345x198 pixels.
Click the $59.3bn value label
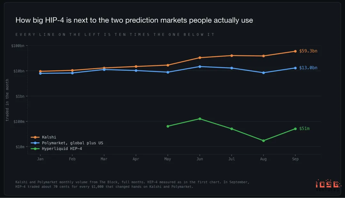[308, 51]
